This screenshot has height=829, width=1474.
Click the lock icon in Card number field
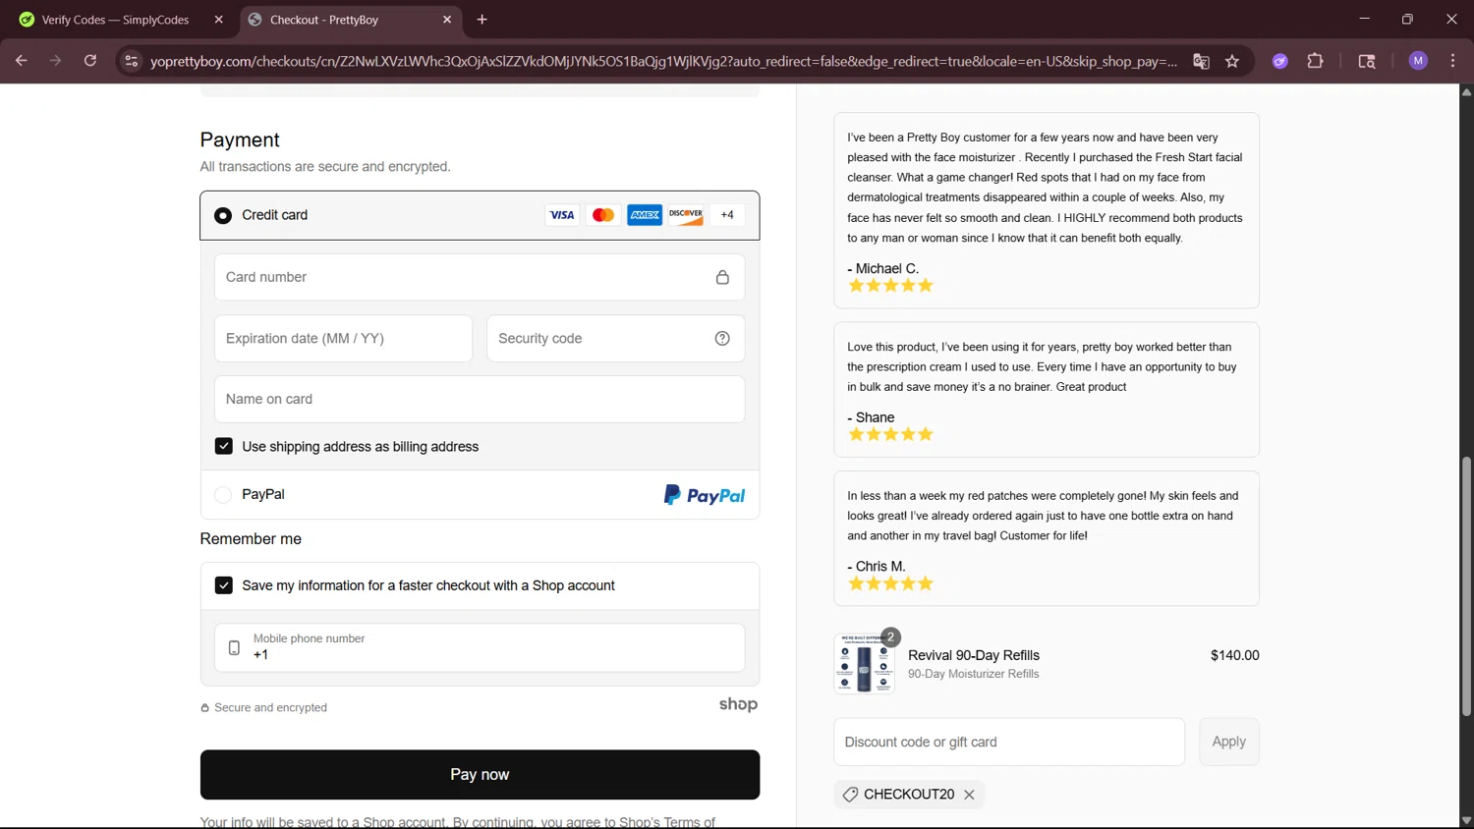click(x=722, y=278)
